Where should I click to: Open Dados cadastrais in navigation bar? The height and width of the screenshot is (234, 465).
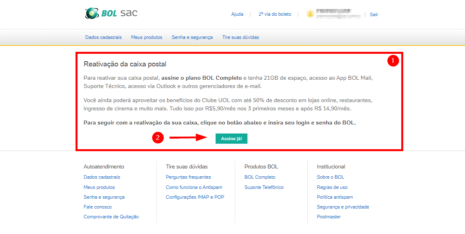point(103,37)
